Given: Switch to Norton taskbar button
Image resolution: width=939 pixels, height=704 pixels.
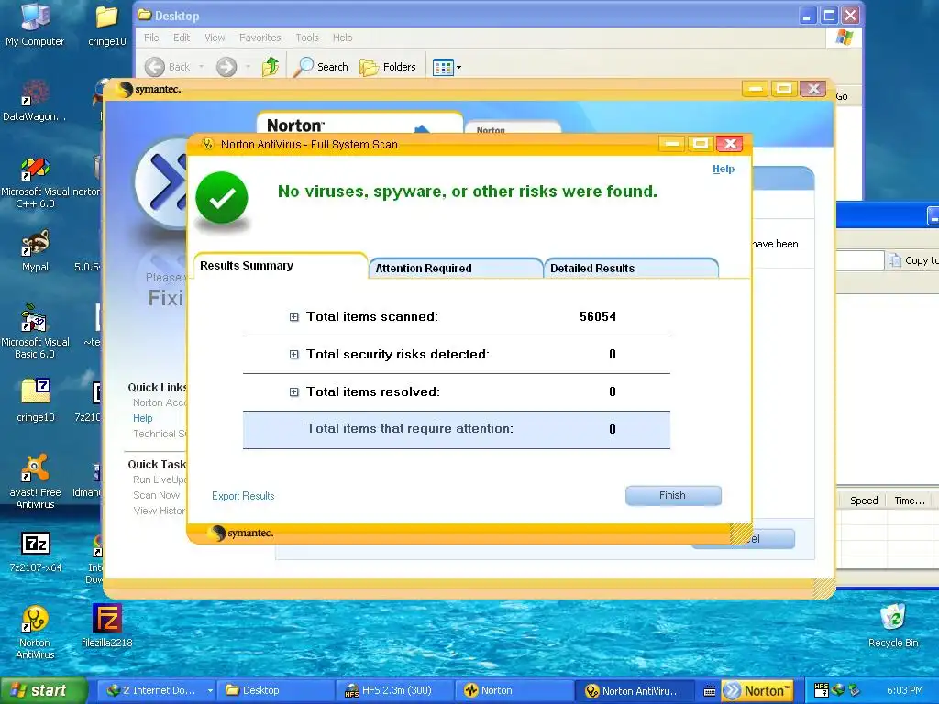Looking at the screenshot, I should (515, 690).
